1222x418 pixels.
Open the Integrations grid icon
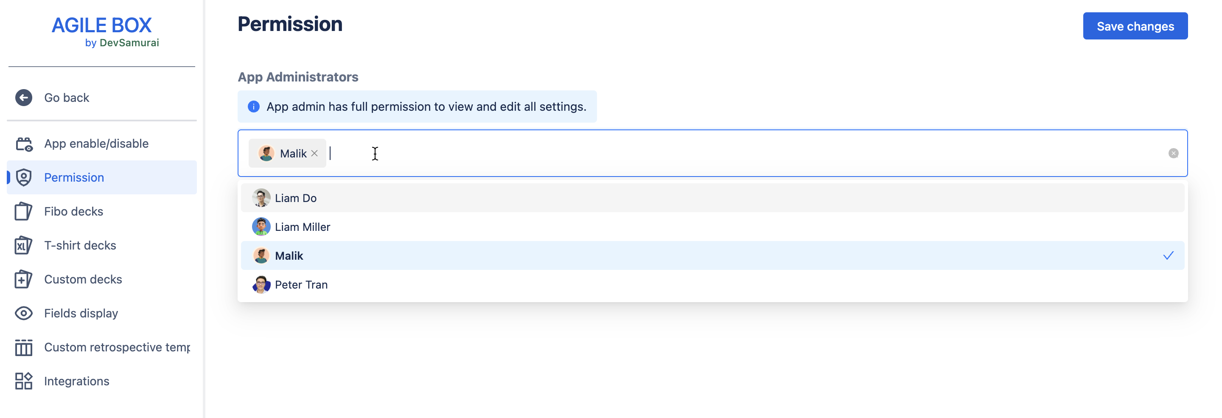[x=24, y=381]
